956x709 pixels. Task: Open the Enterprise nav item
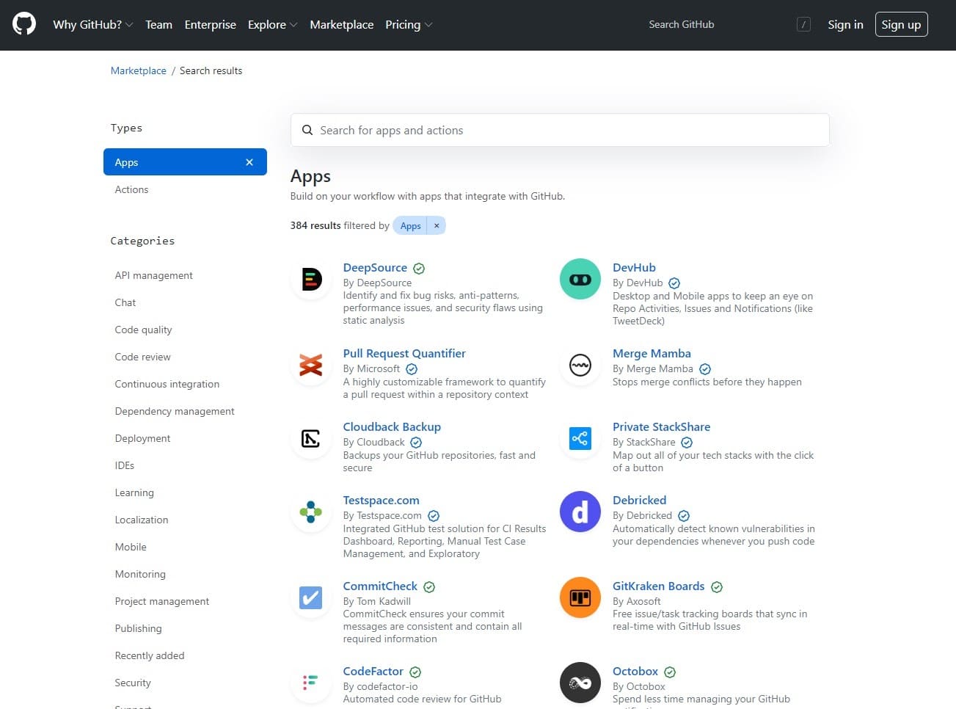pyautogui.click(x=210, y=24)
